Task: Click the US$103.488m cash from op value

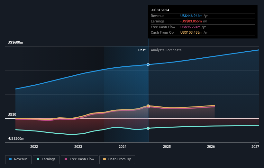Action: click(x=191, y=33)
